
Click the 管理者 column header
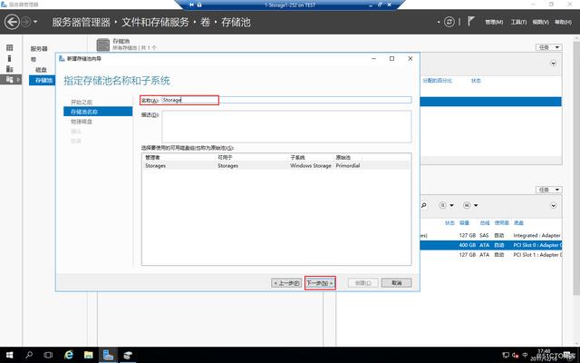(152, 157)
